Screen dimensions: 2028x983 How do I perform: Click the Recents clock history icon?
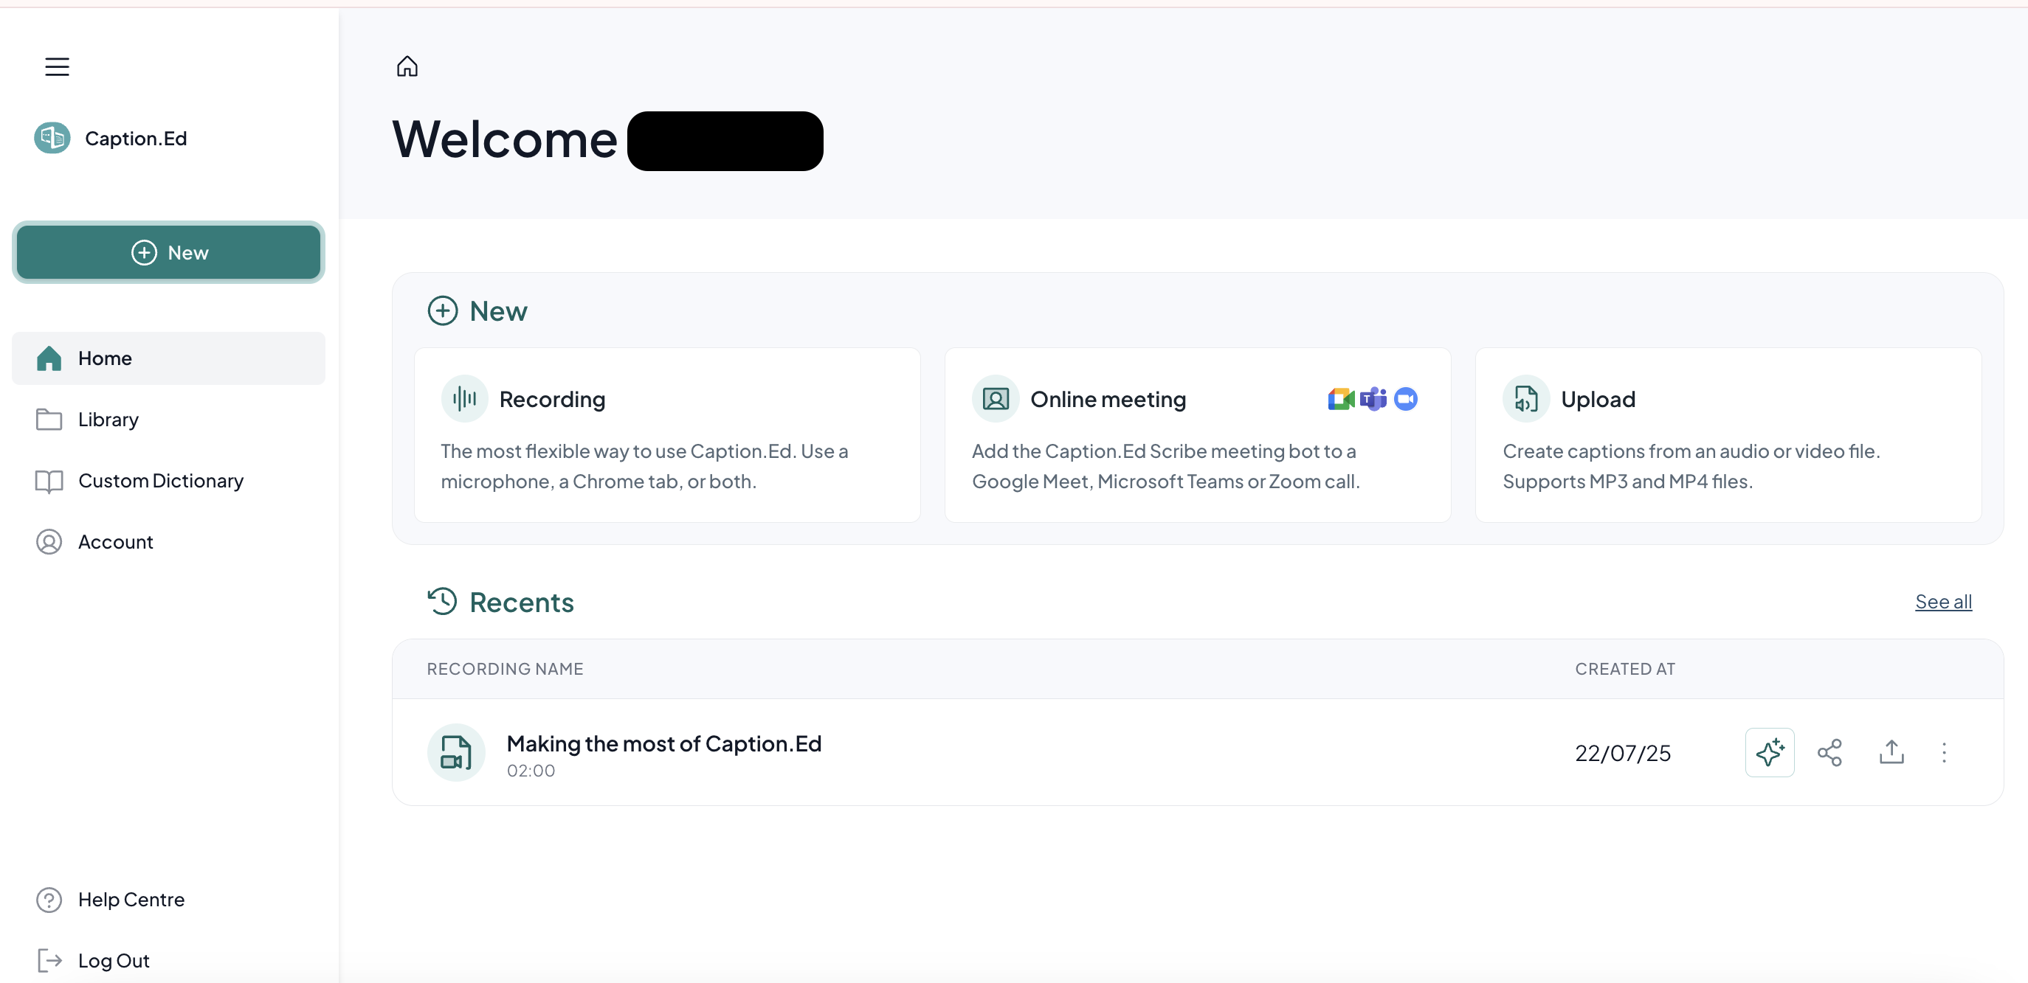443,602
